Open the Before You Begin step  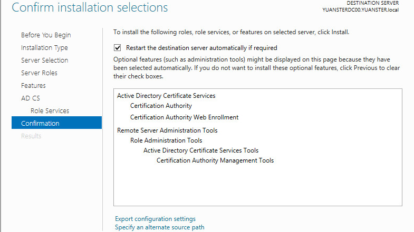(46, 35)
